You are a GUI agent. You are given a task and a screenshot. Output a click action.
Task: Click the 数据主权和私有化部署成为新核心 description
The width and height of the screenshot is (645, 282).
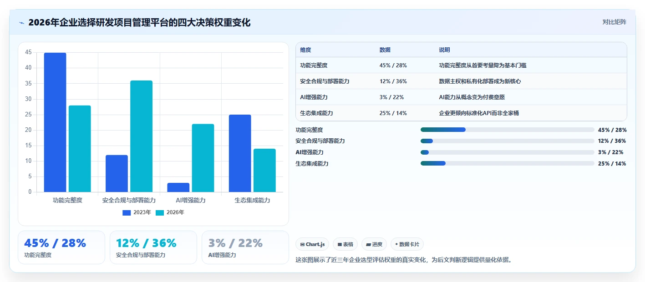click(x=480, y=81)
